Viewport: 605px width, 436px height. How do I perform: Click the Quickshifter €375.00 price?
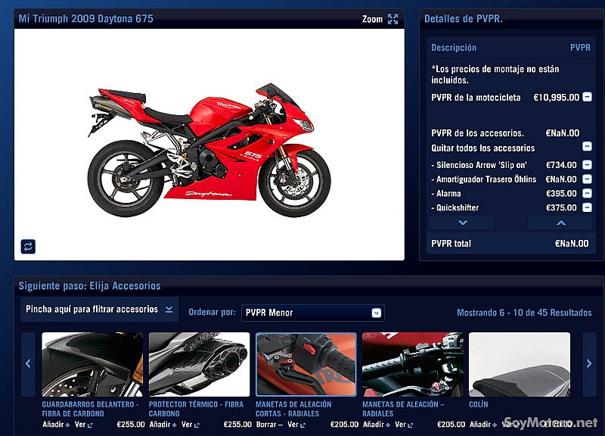pos(561,207)
